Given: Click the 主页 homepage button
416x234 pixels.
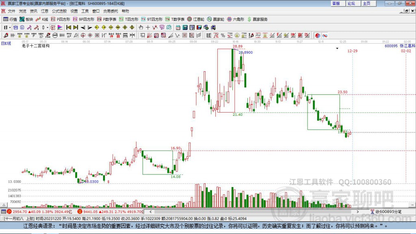Looking at the screenshot, I should pyautogui.click(x=368, y=3).
